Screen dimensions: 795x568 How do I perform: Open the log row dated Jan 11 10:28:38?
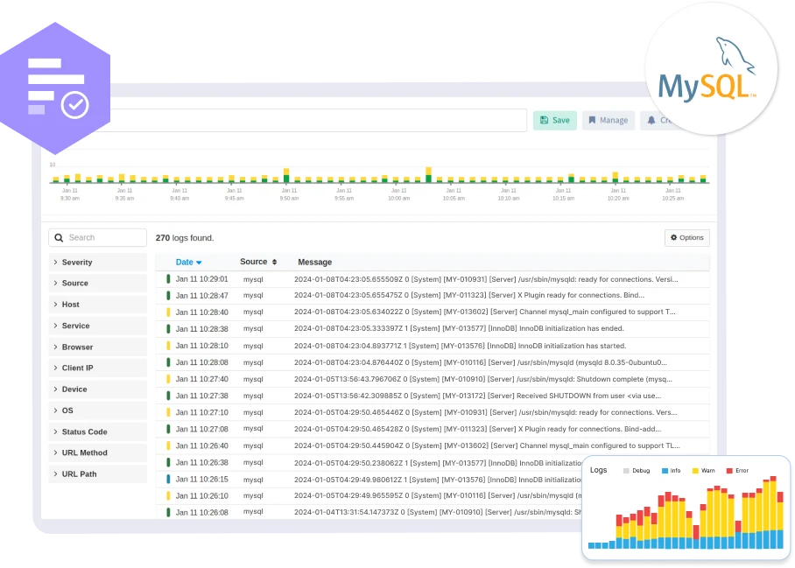pos(433,329)
